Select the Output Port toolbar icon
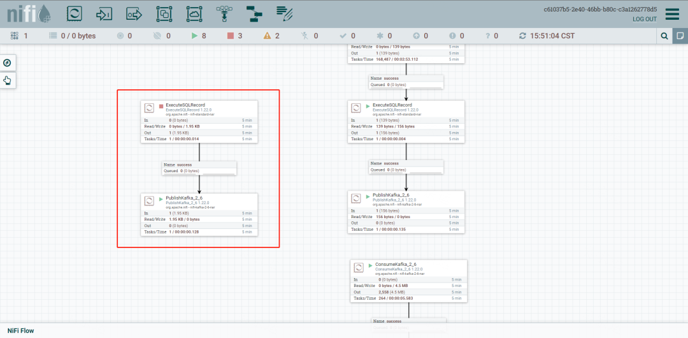Image resolution: width=688 pixels, height=338 pixels. [134, 14]
